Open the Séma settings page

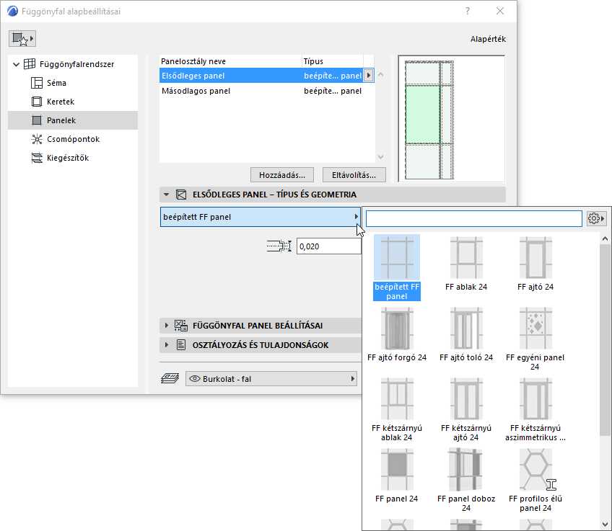(x=56, y=83)
